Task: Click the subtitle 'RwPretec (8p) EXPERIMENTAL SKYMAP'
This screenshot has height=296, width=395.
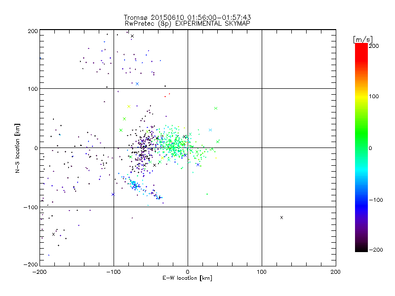Action: tap(188, 23)
